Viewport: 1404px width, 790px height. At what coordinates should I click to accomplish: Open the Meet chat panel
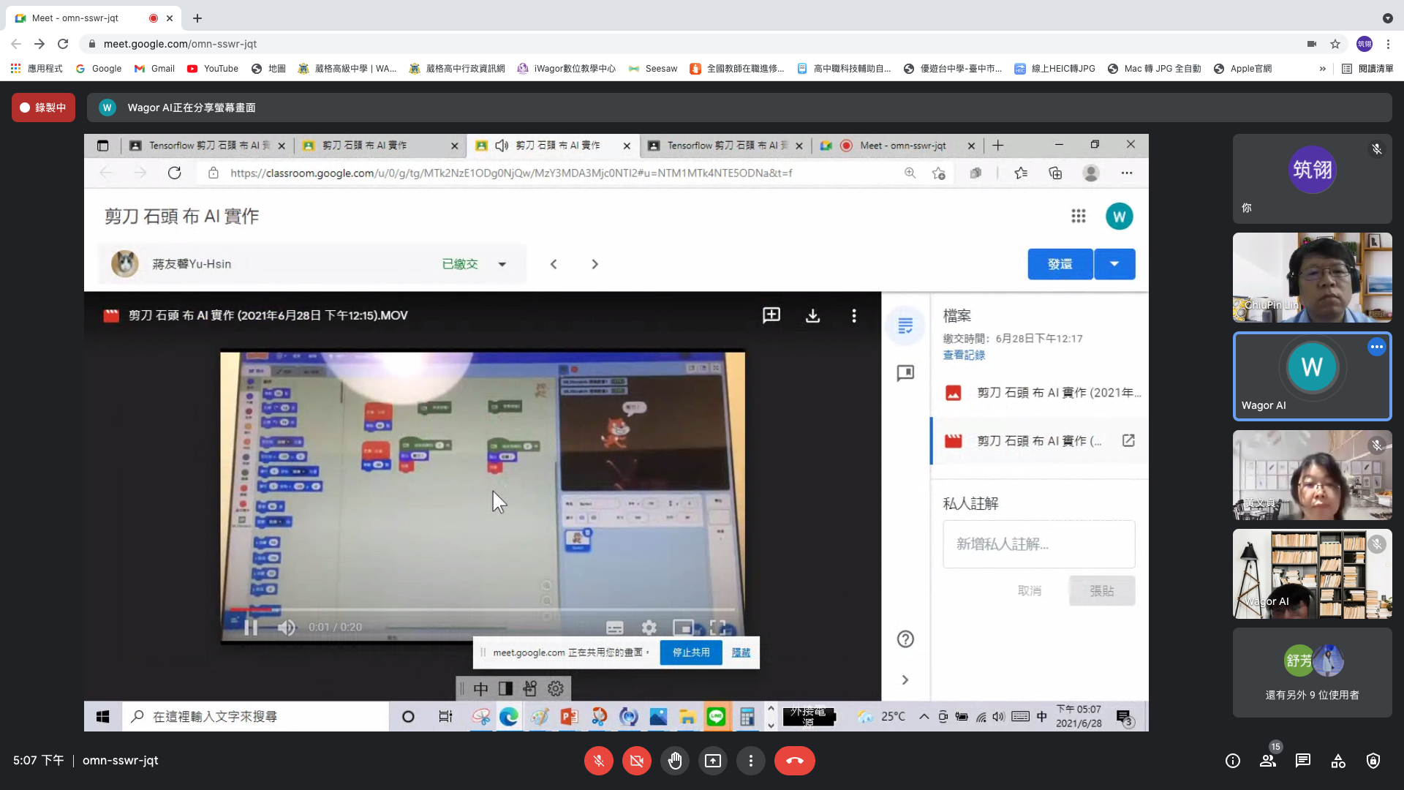pyautogui.click(x=1302, y=761)
